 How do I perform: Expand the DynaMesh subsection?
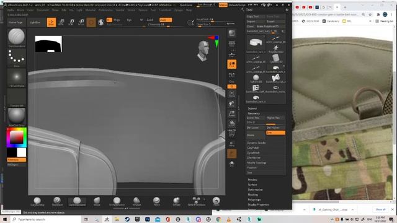pos(253,153)
